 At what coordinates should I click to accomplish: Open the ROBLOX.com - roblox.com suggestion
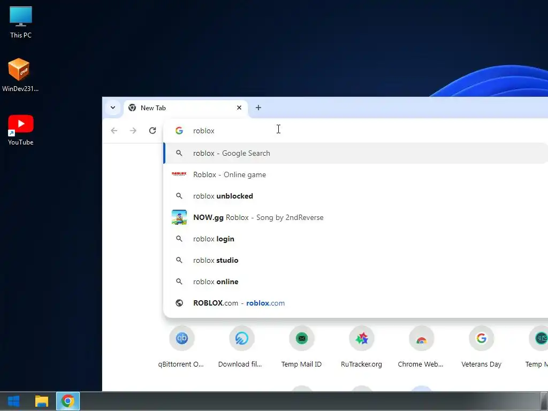(356, 303)
